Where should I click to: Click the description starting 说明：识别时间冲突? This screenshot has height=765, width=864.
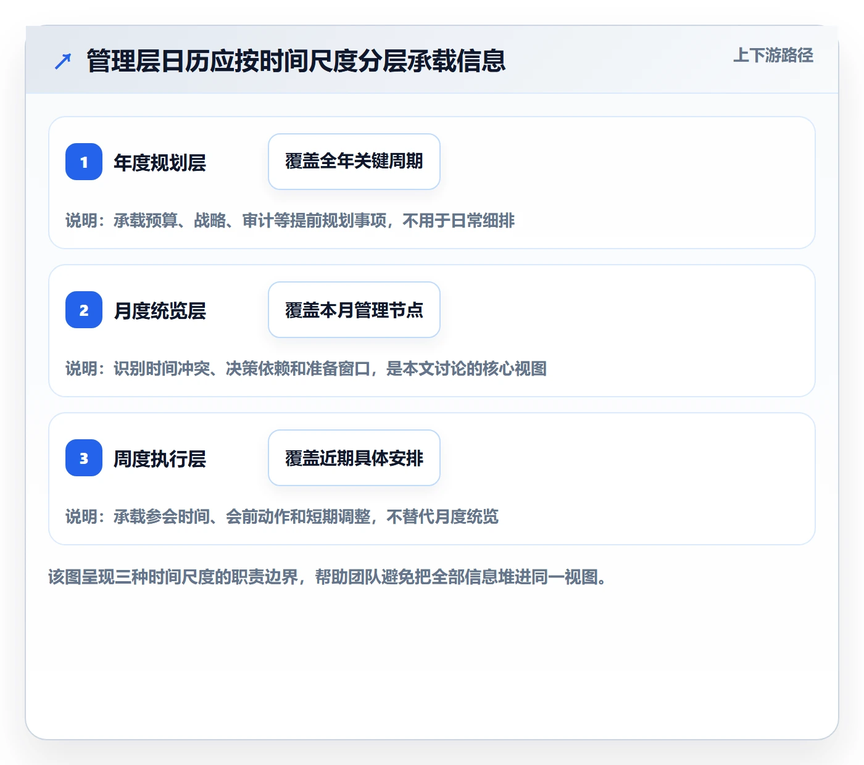306,368
